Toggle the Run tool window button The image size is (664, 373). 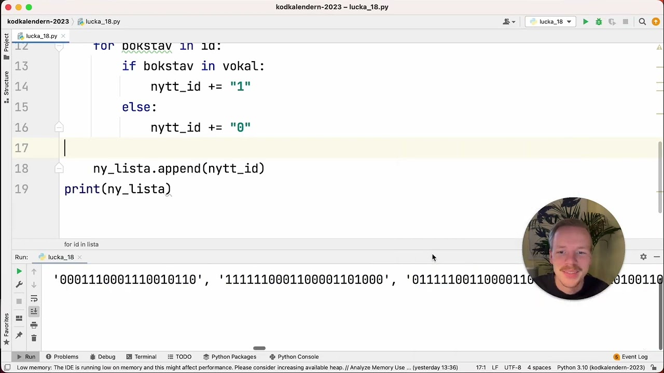(25, 357)
